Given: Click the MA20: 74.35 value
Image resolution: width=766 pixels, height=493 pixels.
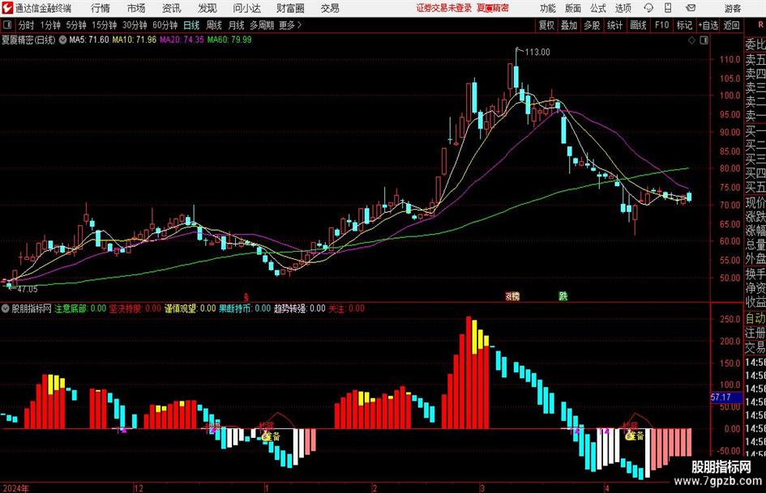Looking at the screenshot, I should pos(182,40).
